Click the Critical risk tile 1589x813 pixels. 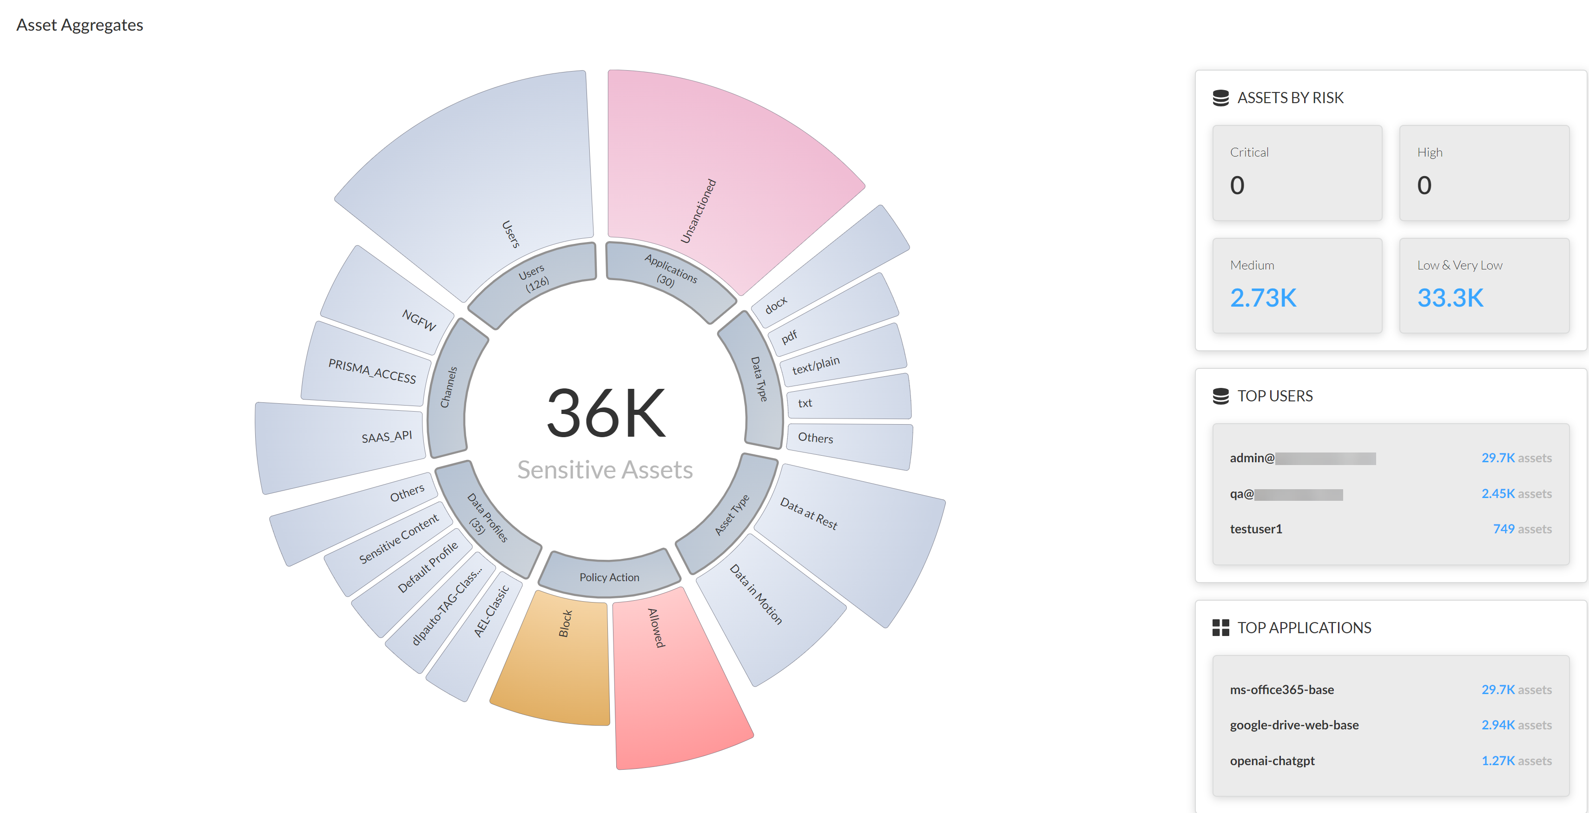click(1297, 173)
